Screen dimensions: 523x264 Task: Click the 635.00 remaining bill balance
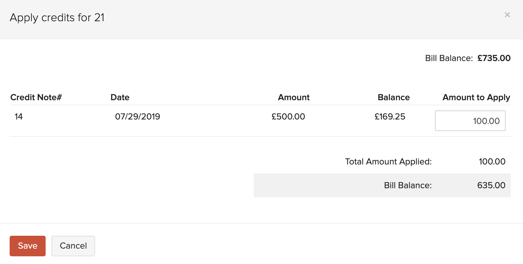tap(491, 185)
